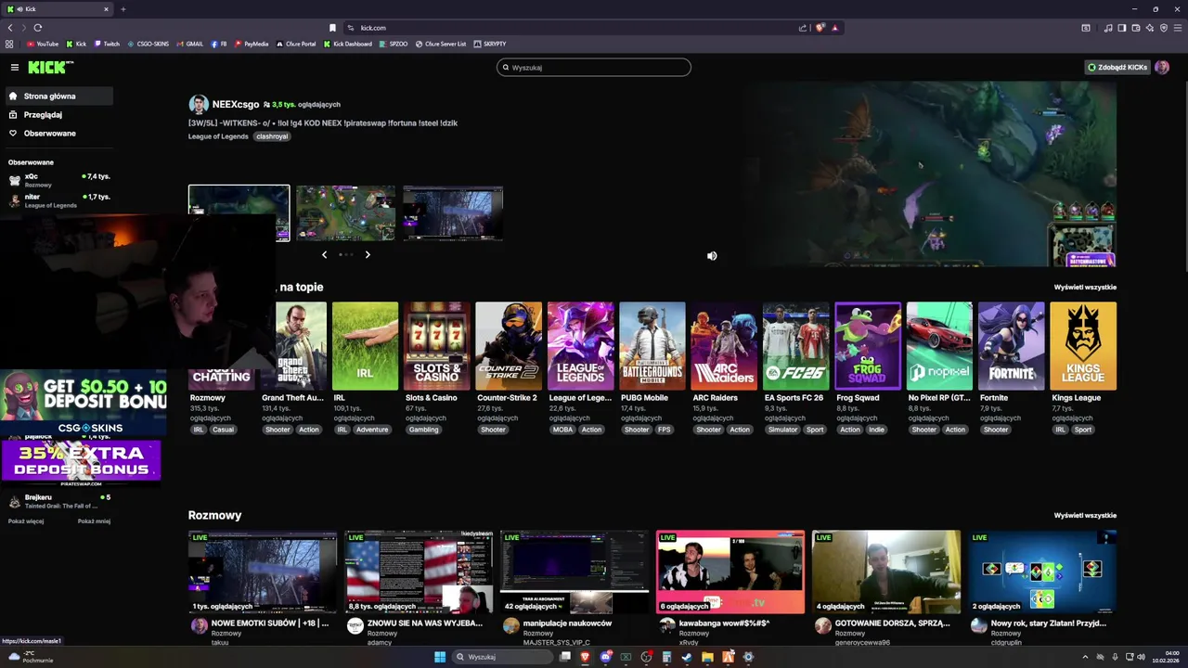Open the Fortnite category
This screenshot has height=668, width=1188.
1012,346
